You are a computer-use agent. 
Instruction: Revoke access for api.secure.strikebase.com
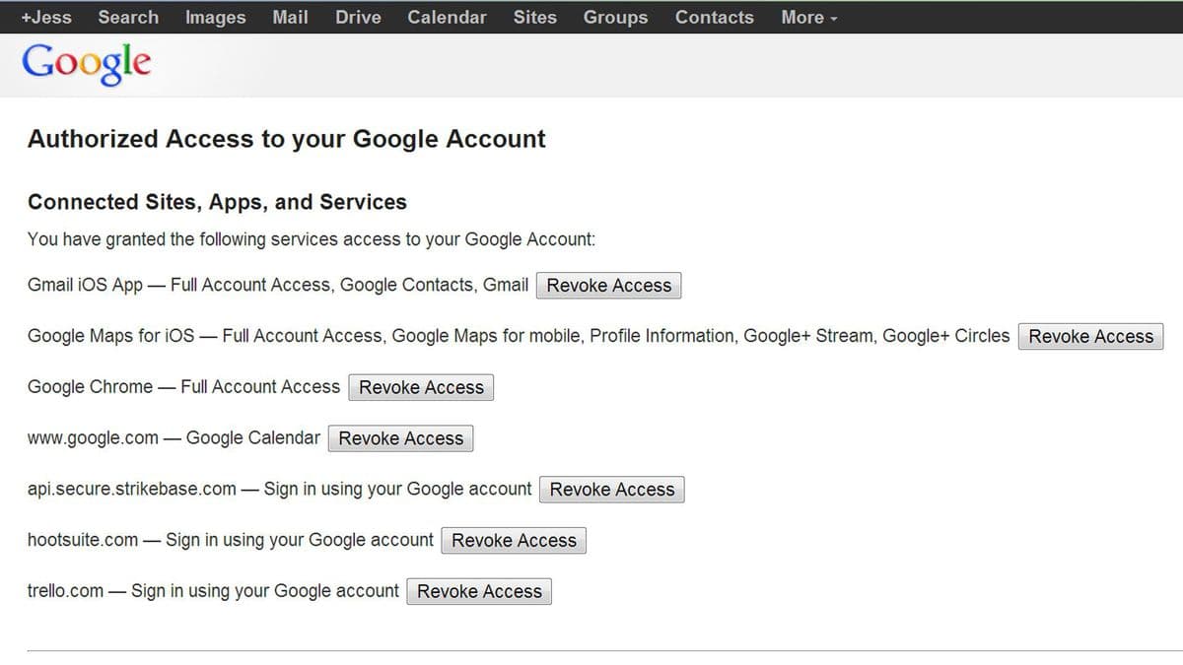[612, 490]
